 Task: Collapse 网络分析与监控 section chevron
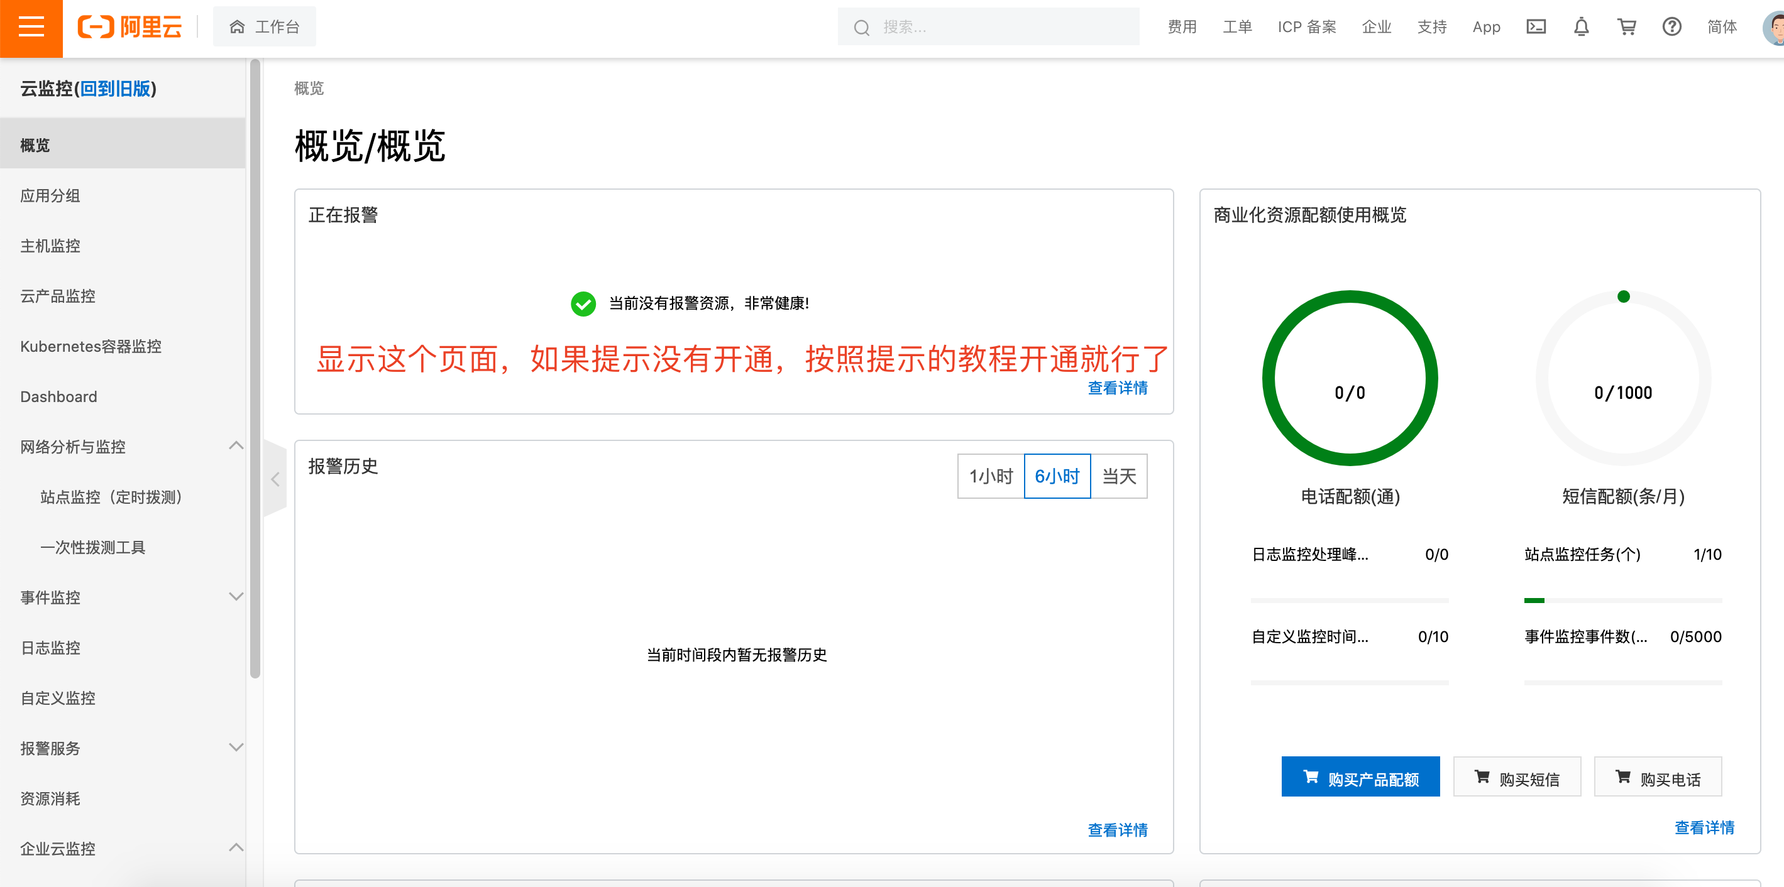[x=236, y=446]
